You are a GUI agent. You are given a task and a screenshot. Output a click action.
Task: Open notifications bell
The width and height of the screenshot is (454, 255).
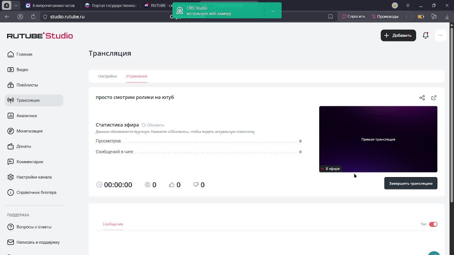click(426, 35)
